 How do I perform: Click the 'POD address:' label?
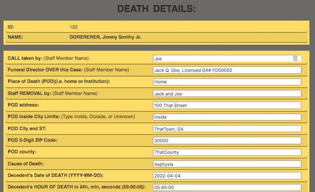click(23, 105)
